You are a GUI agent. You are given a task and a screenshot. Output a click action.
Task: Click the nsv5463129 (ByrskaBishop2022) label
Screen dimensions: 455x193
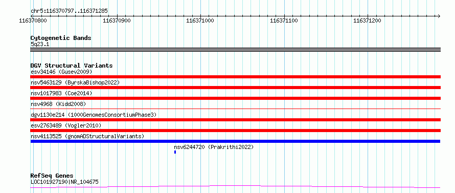click(75, 82)
